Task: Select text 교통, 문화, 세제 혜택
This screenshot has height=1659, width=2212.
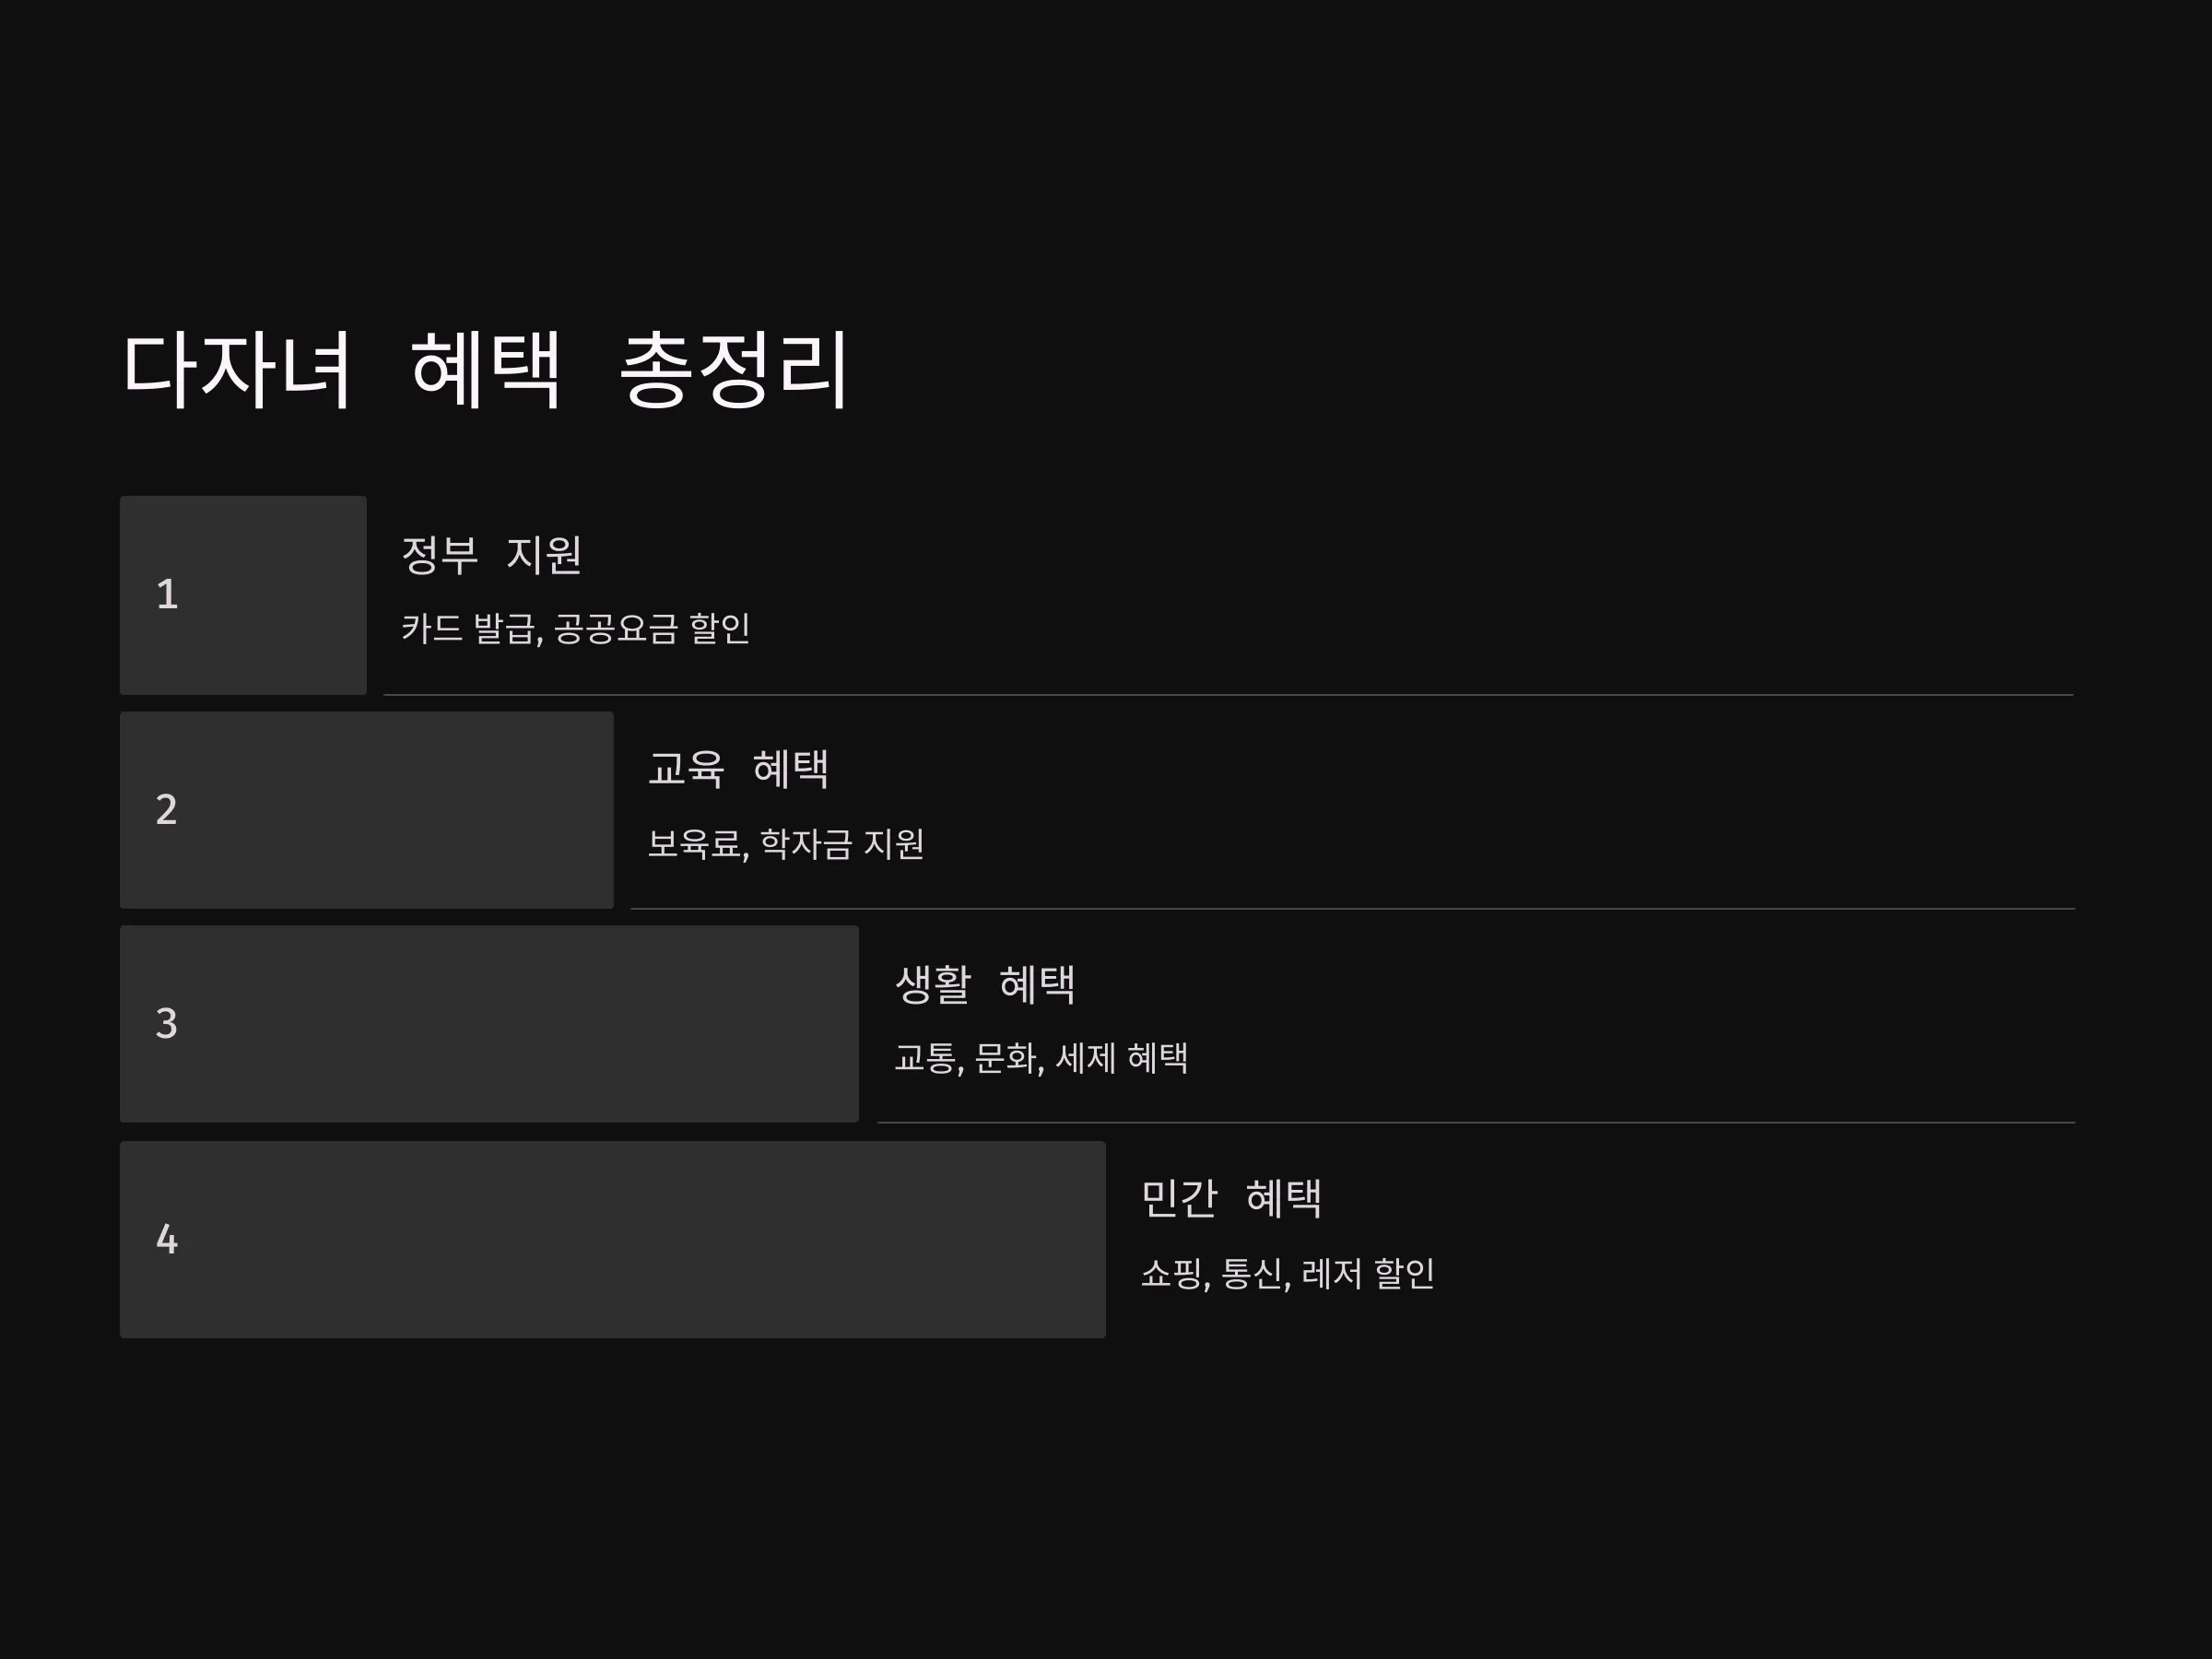Action: click(1041, 1058)
